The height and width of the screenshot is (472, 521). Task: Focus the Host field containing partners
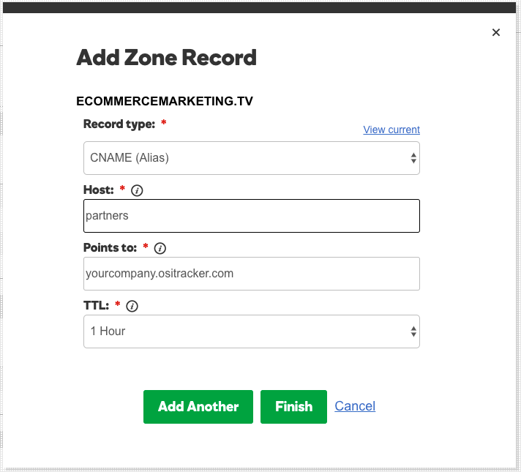pyautogui.click(x=252, y=216)
